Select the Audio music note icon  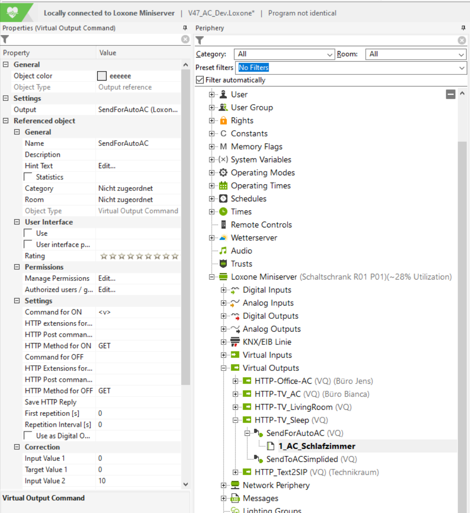[x=223, y=251]
